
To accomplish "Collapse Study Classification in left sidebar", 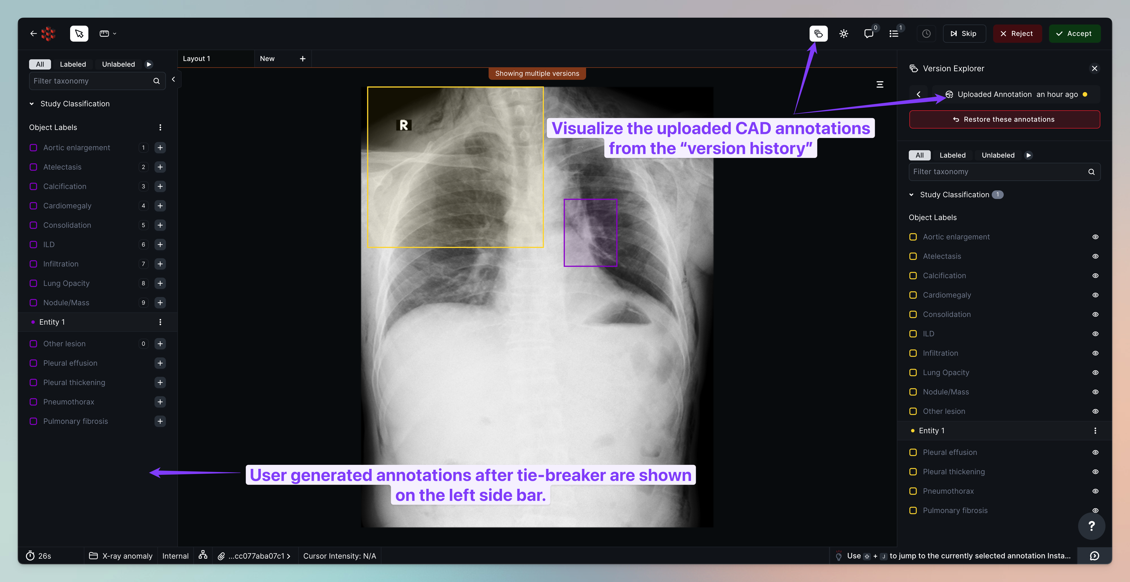I will 32,104.
